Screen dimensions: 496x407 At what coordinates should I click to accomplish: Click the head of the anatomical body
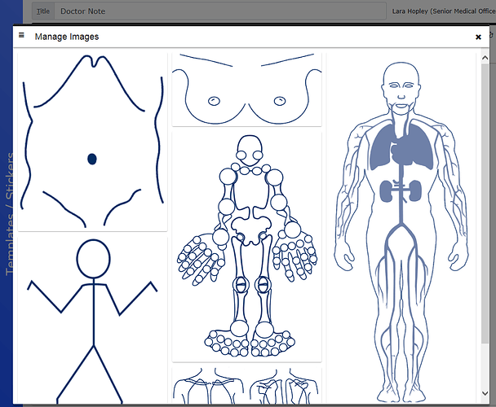click(399, 85)
